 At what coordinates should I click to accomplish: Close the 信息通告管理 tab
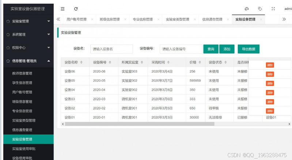(x=228, y=19)
